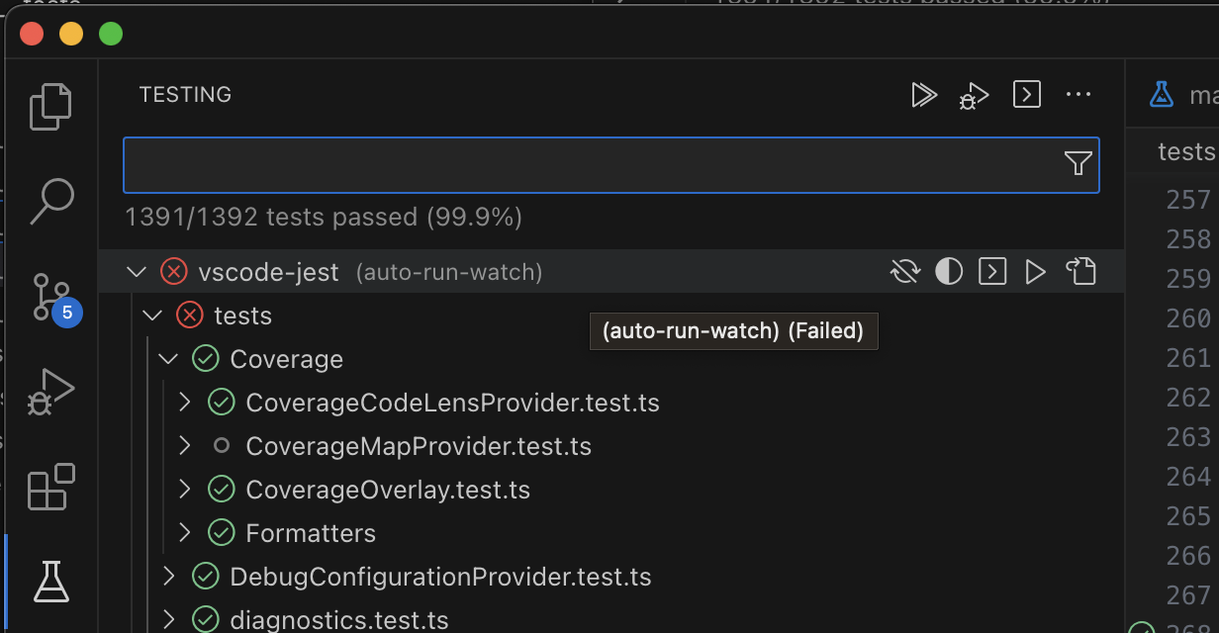The image size is (1219, 633).
Task: Open the Extensions view icon
Action: coord(52,487)
